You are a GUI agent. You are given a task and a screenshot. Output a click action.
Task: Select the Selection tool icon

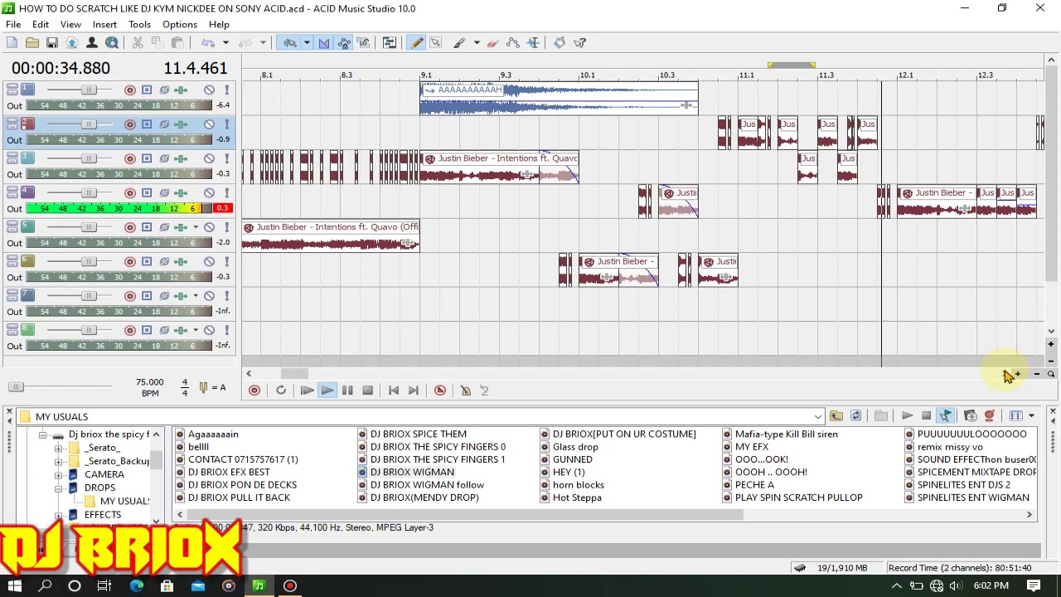pyautogui.click(x=435, y=42)
